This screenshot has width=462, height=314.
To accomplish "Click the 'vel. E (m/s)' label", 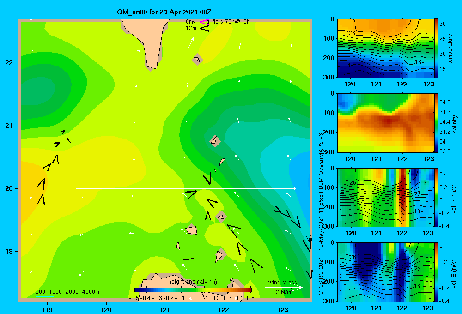I will coord(454,274).
